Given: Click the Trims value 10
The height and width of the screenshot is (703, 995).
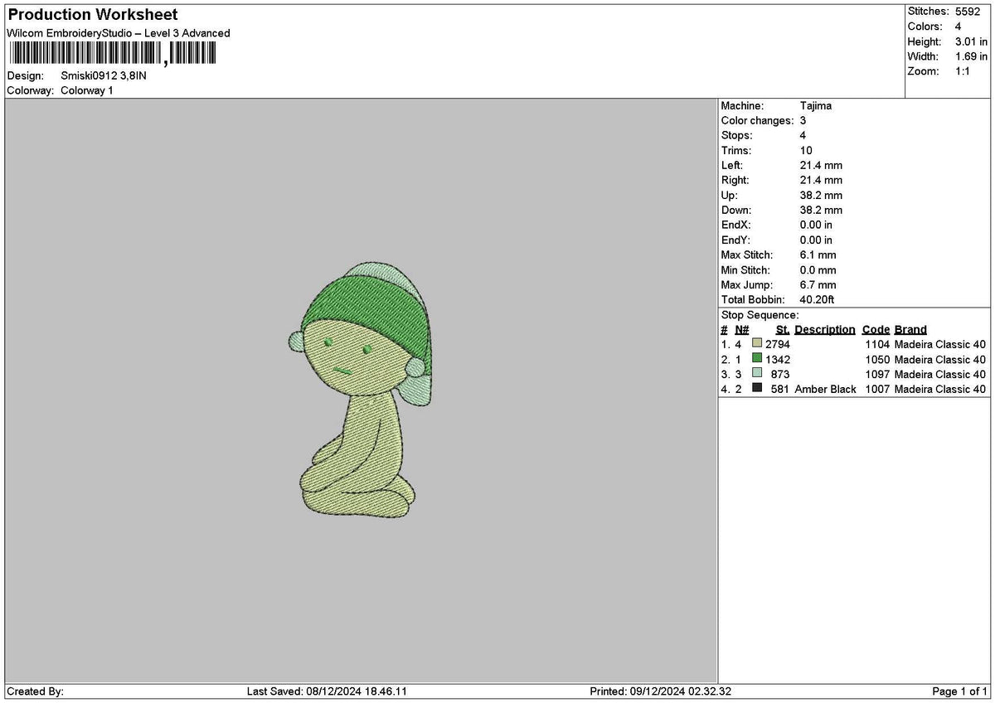Looking at the screenshot, I should tap(806, 151).
